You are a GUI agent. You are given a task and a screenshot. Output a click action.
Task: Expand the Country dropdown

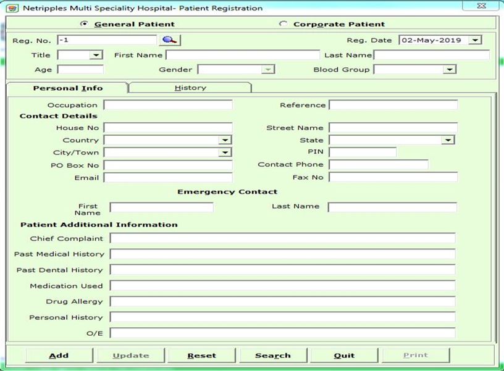pos(225,140)
